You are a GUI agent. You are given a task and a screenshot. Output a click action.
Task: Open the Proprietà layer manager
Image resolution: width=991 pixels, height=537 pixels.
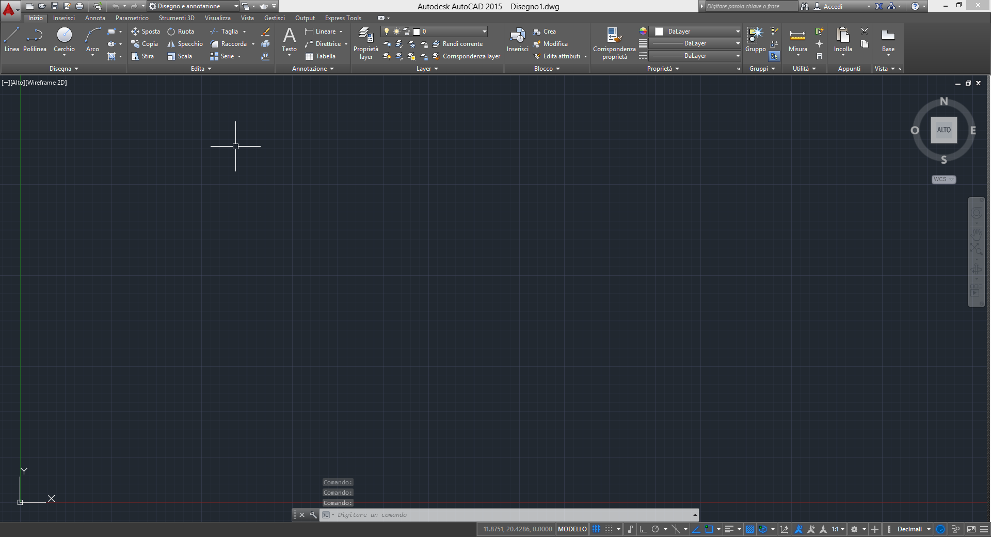(365, 43)
